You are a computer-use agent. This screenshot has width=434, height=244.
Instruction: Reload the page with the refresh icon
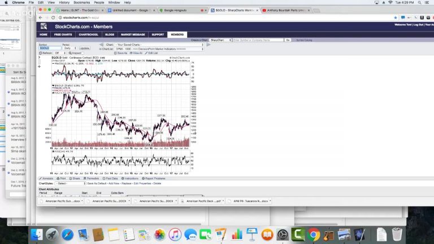(x=53, y=18)
